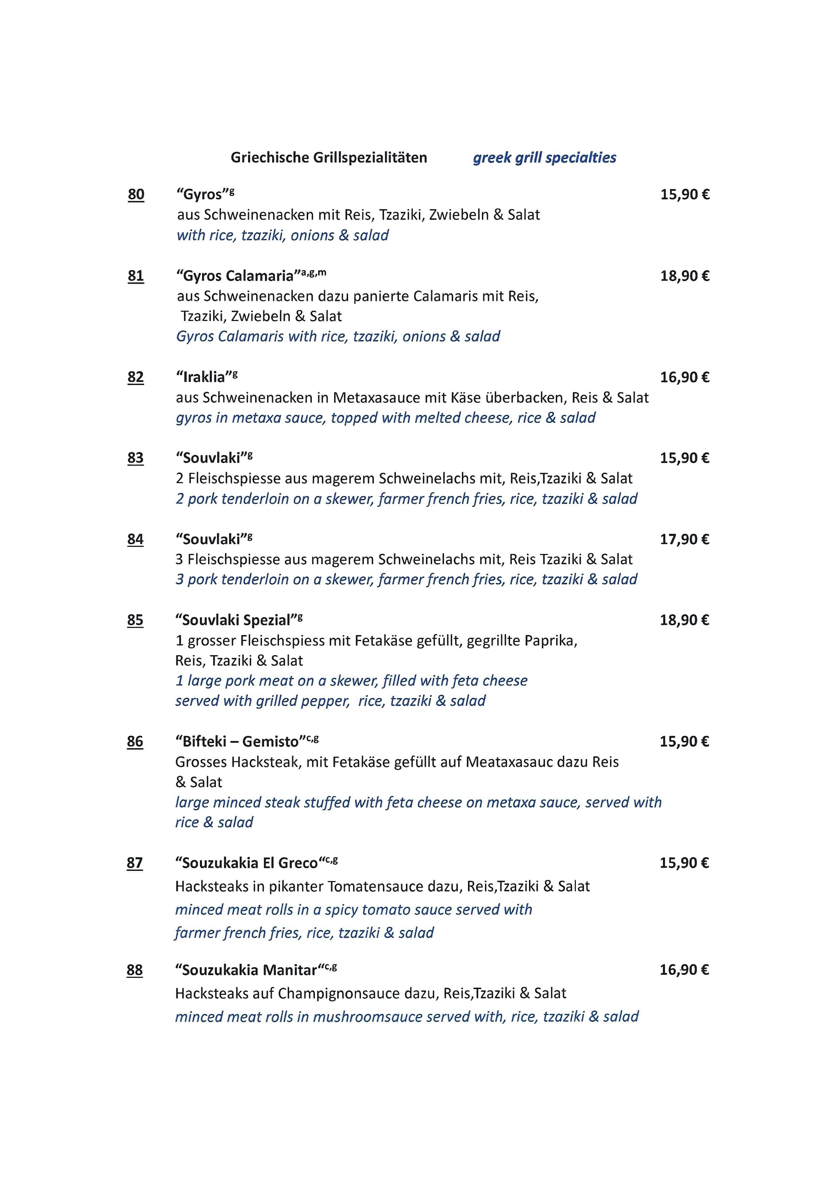
Task: Click the Griechische Grillspezialitäten heading
Action: pyautogui.click(x=329, y=158)
